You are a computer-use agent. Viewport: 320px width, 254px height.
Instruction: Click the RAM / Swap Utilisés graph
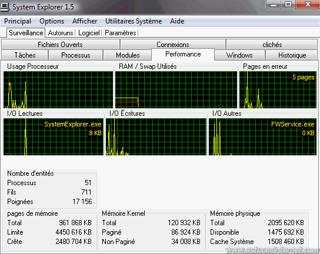click(x=176, y=89)
